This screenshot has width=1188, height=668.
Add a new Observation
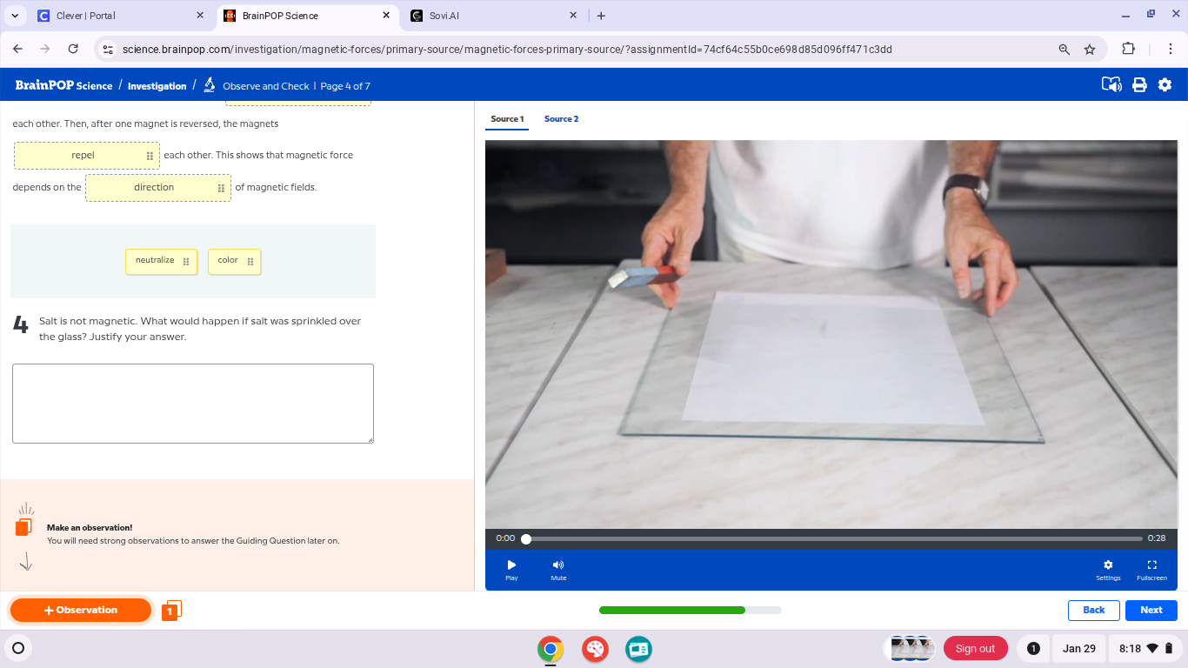click(x=81, y=610)
